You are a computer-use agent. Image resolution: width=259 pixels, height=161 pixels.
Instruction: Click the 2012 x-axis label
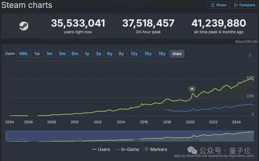pos(98,122)
